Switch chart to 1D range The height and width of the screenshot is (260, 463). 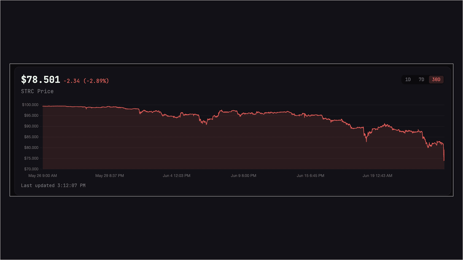408,80
